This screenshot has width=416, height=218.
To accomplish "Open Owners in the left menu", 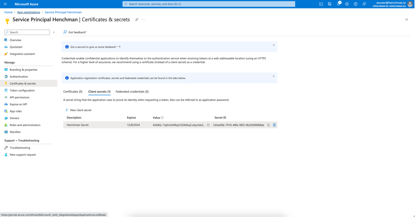I will pyautogui.click(x=14, y=118).
